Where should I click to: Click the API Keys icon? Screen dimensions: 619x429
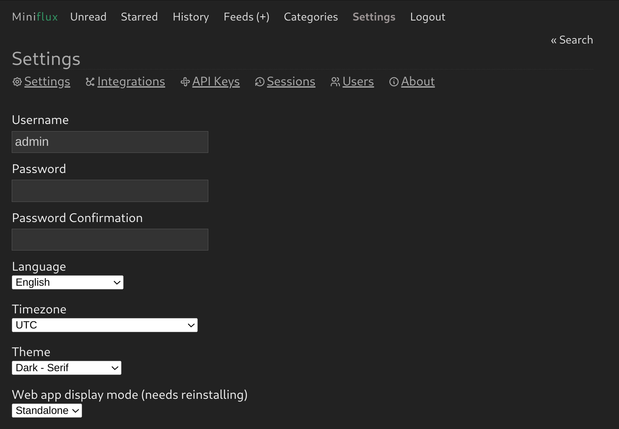(185, 82)
